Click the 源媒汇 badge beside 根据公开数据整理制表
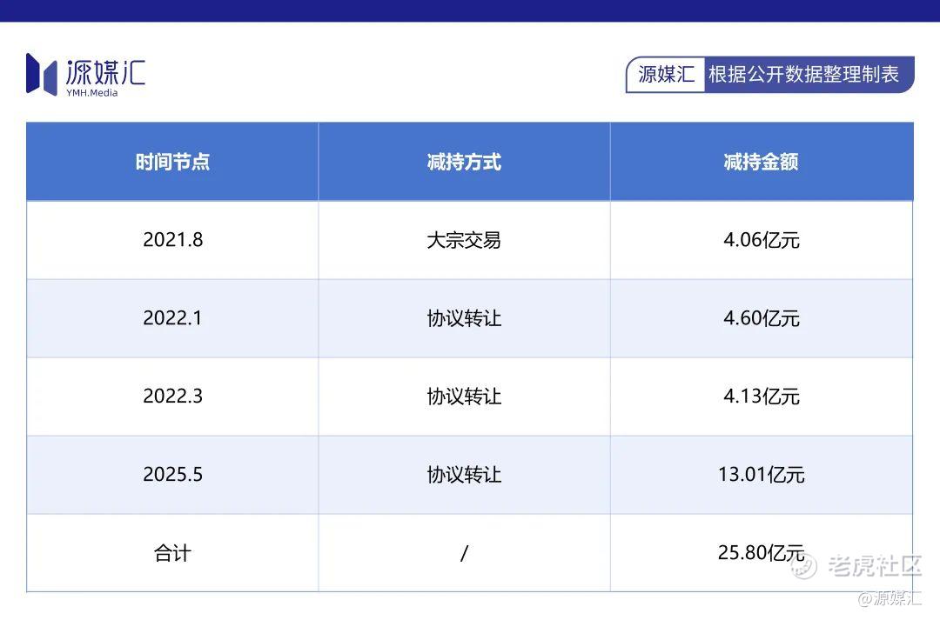Image resolution: width=940 pixels, height=620 pixels. click(666, 74)
